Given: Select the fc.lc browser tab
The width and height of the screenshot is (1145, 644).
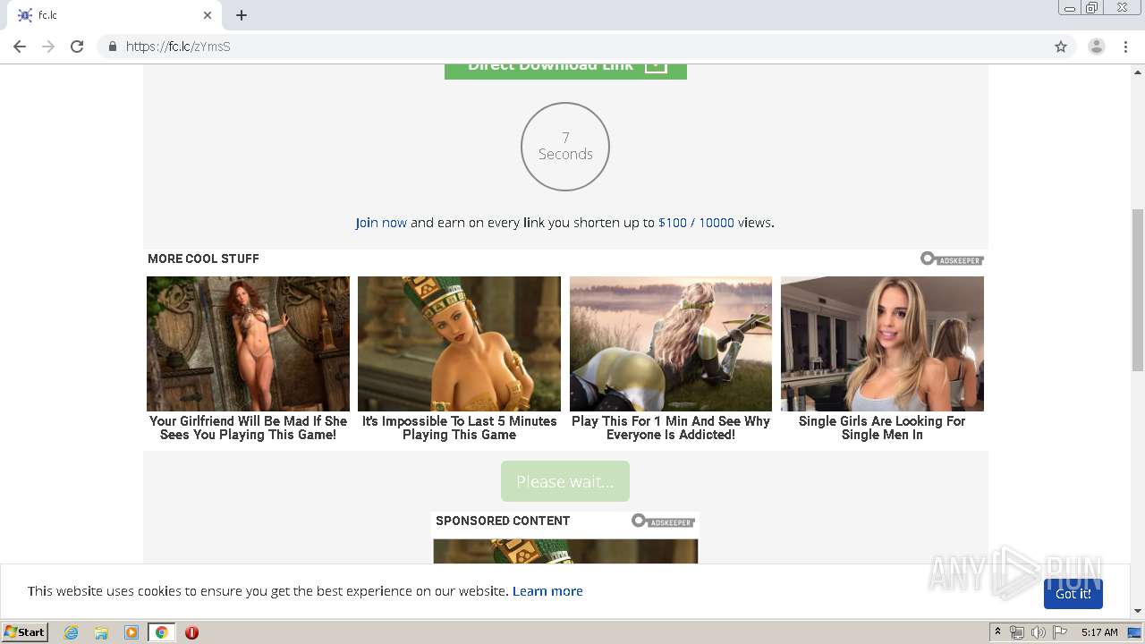Looking at the screenshot, I should [x=114, y=15].
